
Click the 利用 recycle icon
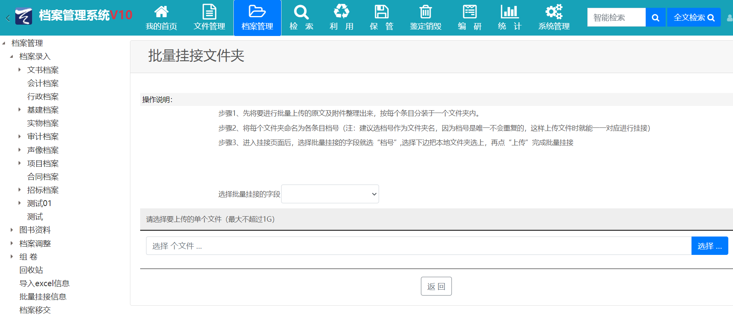tap(341, 12)
